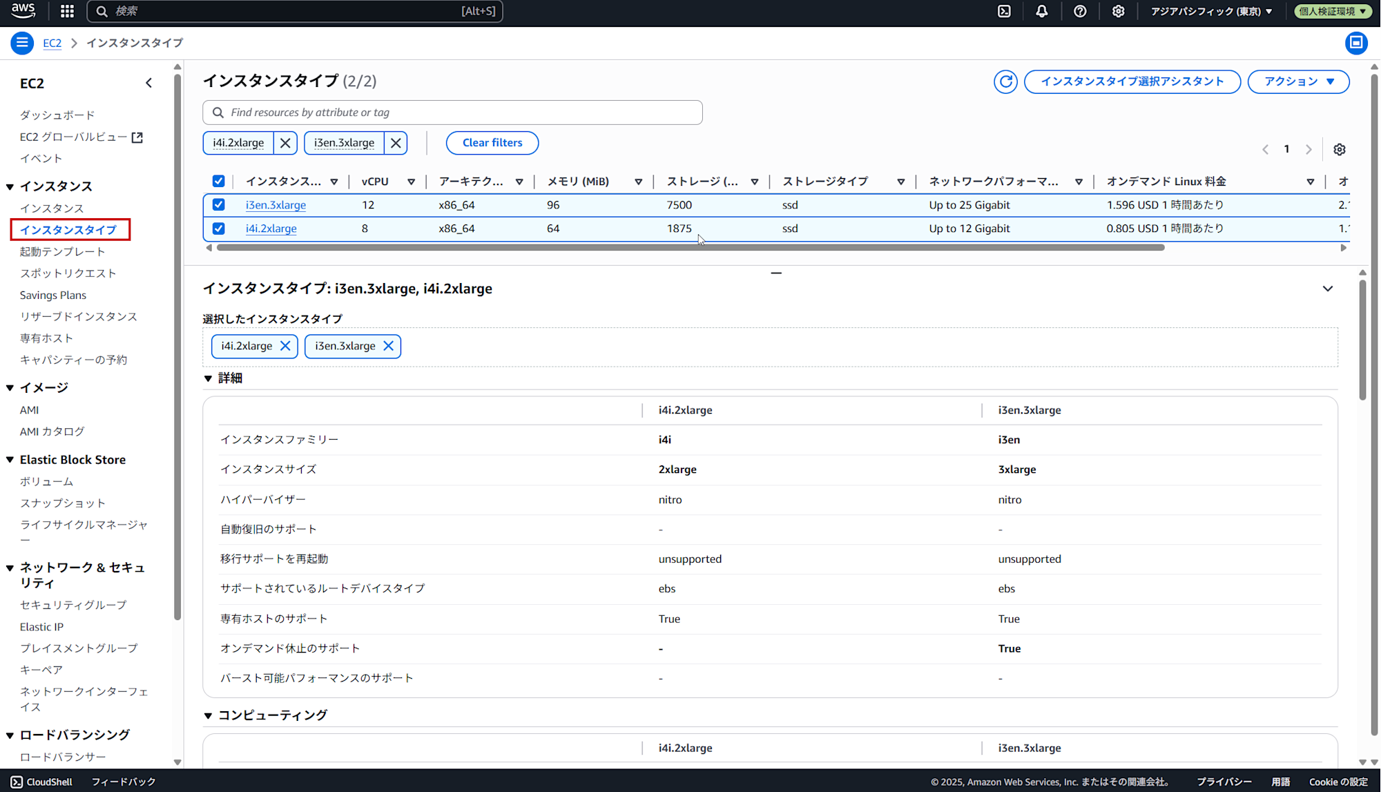Open the side panel icon at top right

[1356, 43]
